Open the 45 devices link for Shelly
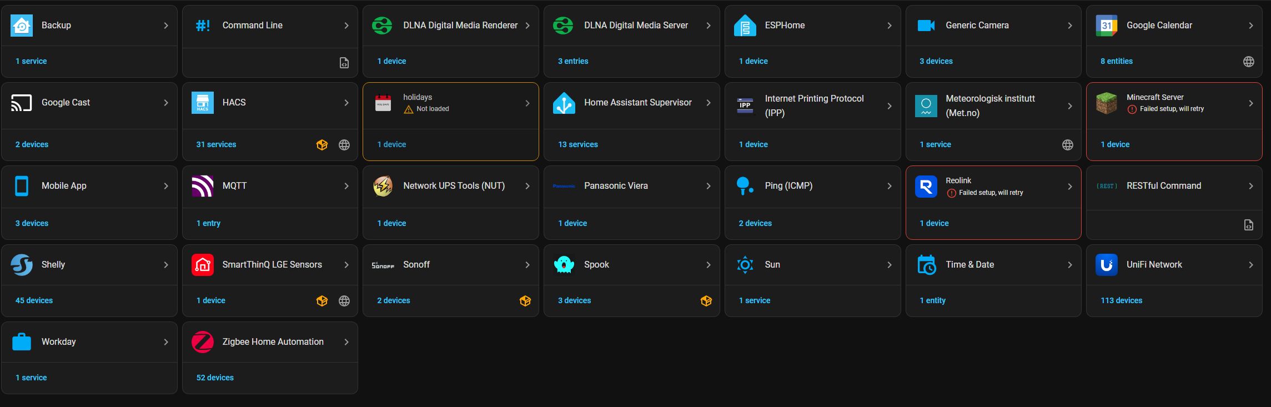The image size is (1271, 407). pyautogui.click(x=34, y=300)
